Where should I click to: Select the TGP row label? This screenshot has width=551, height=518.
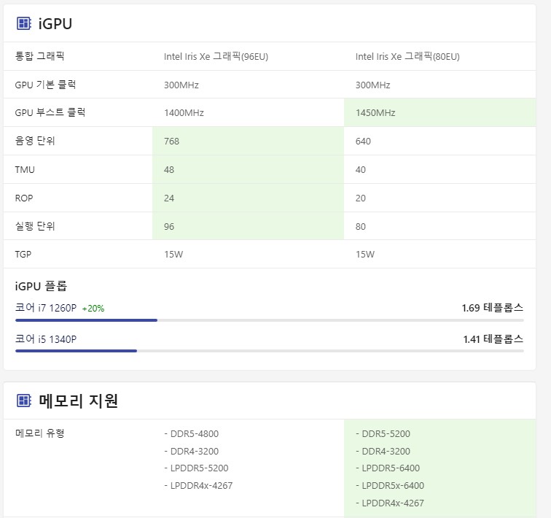pos(23,254)
